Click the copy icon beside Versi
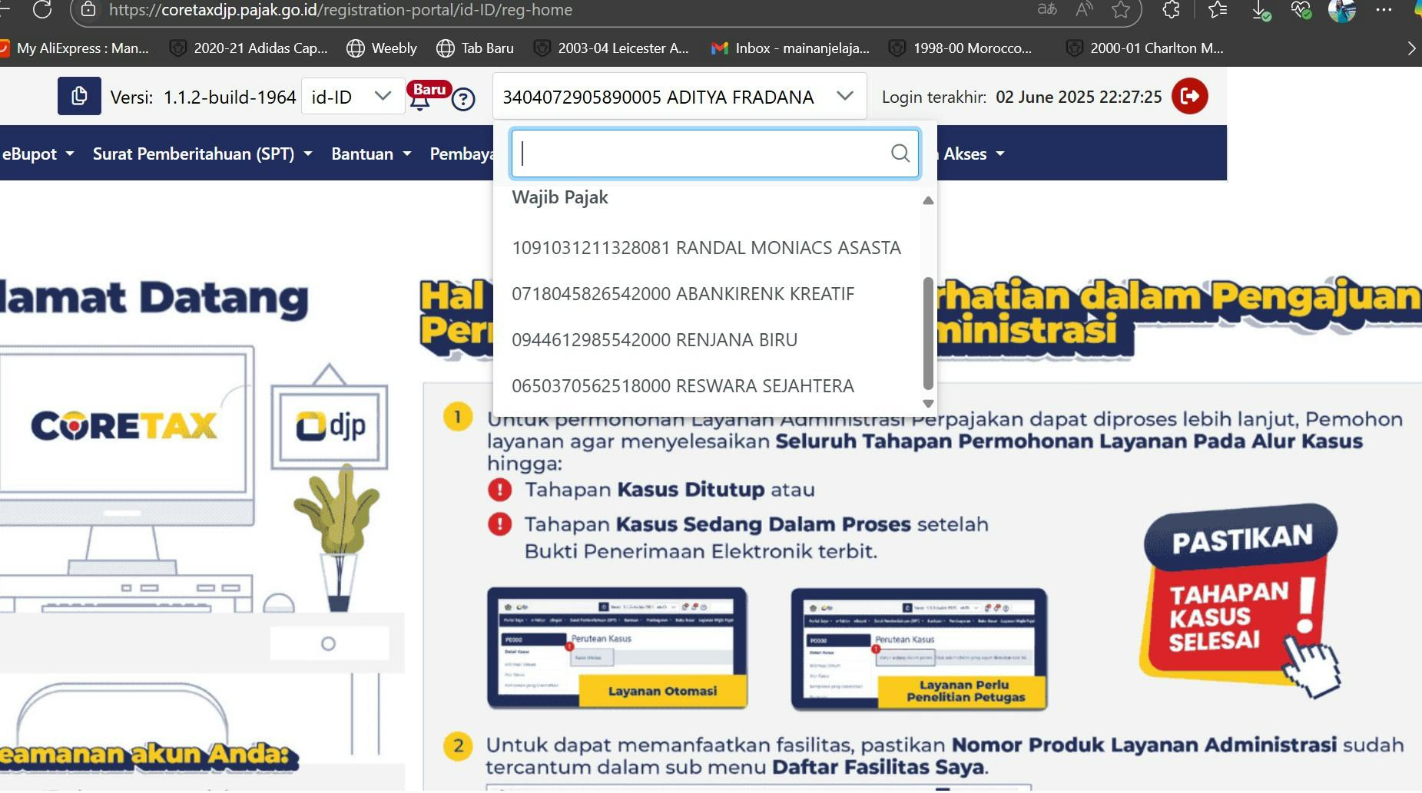The image size is (1422, 793). coord(79,96)
